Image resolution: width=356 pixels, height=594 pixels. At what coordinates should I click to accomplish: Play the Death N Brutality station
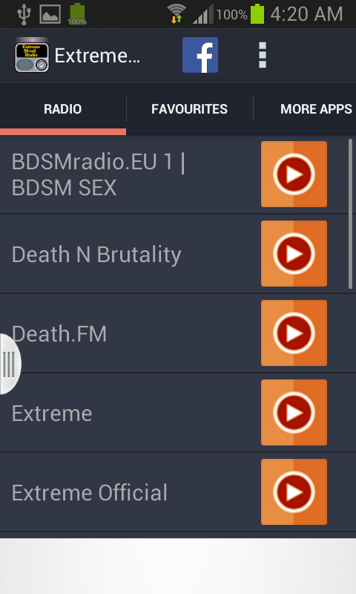(294, 253)
